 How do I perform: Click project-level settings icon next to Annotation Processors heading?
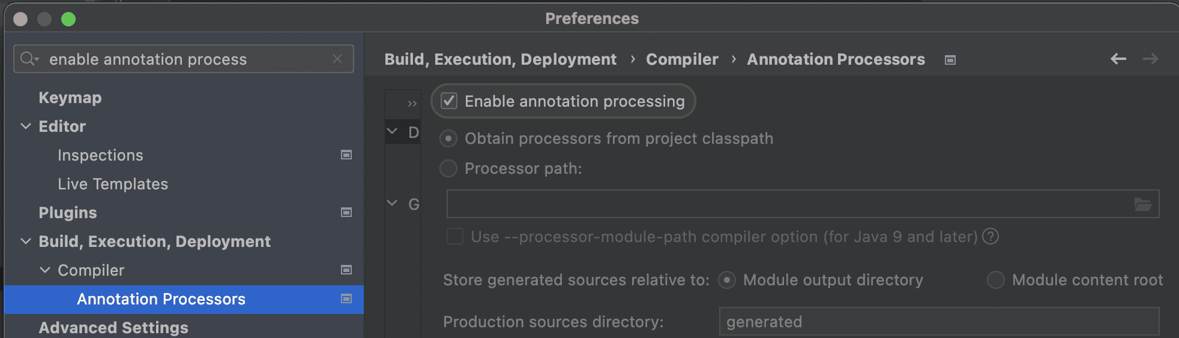pyautogui.click(x=950, y=60)
